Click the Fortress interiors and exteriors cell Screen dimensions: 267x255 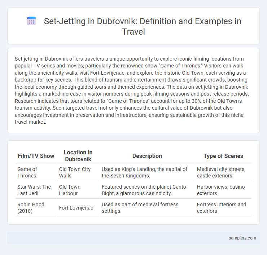[223, 208]
